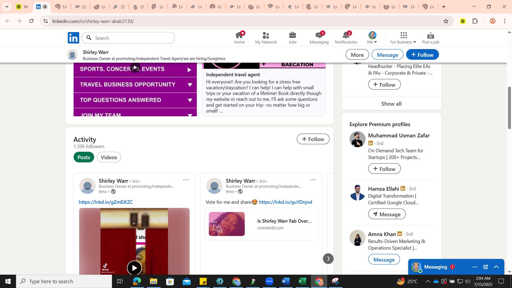Open Notifications bell icon
The width and height of the screenshot is (512, 288).
346,38
